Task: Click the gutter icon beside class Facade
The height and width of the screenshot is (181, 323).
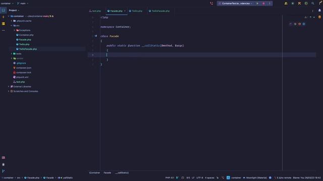Action: (96, 36)
